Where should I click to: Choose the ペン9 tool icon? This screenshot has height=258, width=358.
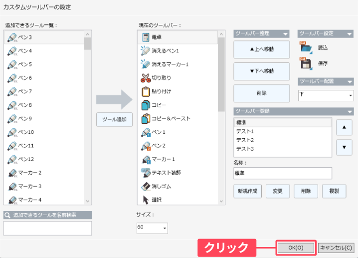(x=12, y=119)
